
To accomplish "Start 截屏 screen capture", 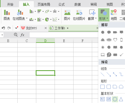I will [x=92, y=15].
